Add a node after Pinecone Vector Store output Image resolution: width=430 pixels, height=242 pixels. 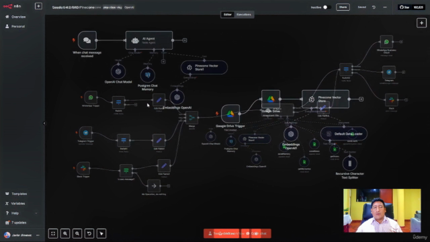361,99
